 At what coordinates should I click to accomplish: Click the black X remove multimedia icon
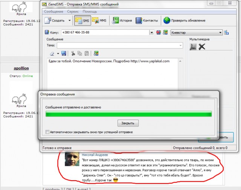point(202,47)
